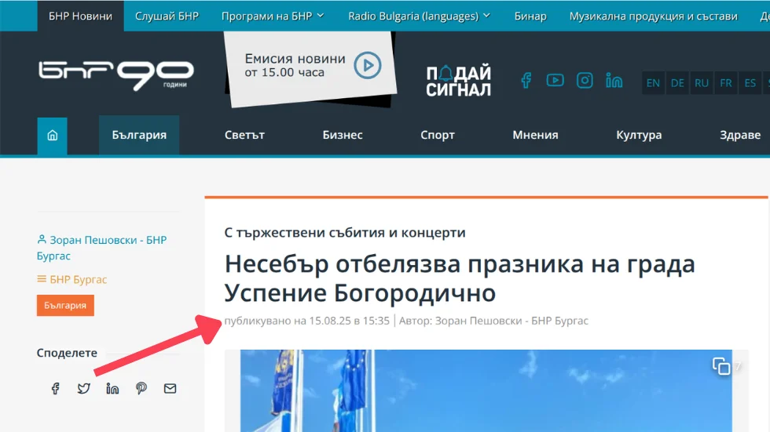Click article headline Несебър отбелязва празника
Screen dimensions: 770x432
tap(460, 278)
